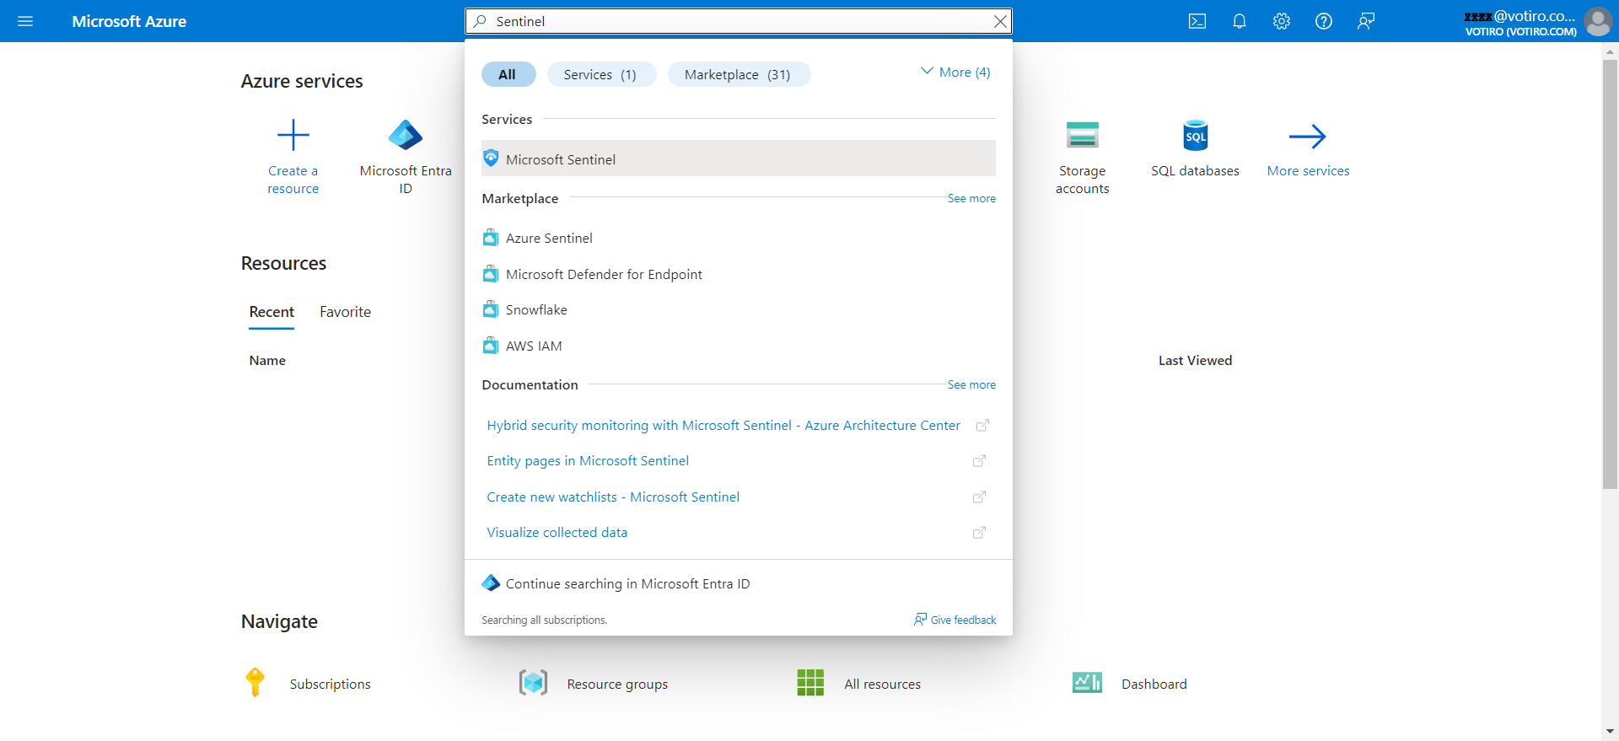Click the Microsoft Azure home title
1619x741 pixels.
click(129, 21)
